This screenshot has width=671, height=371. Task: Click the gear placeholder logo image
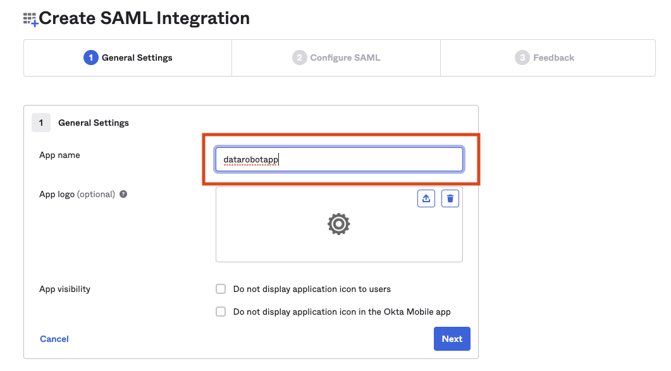point(339,224)
